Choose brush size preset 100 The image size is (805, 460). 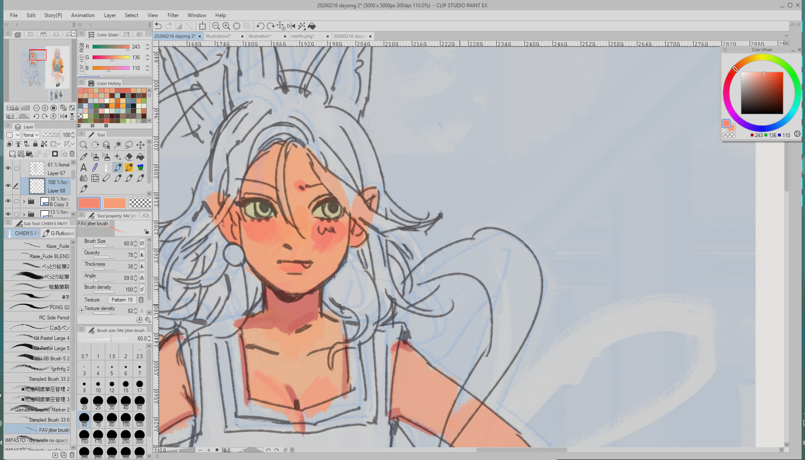click(126, 420)
